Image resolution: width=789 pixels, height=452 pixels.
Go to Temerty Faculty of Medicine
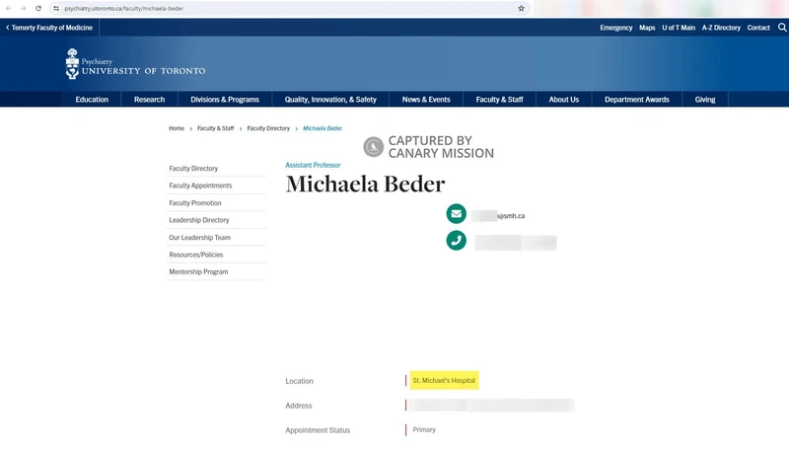tap(50, 28)
